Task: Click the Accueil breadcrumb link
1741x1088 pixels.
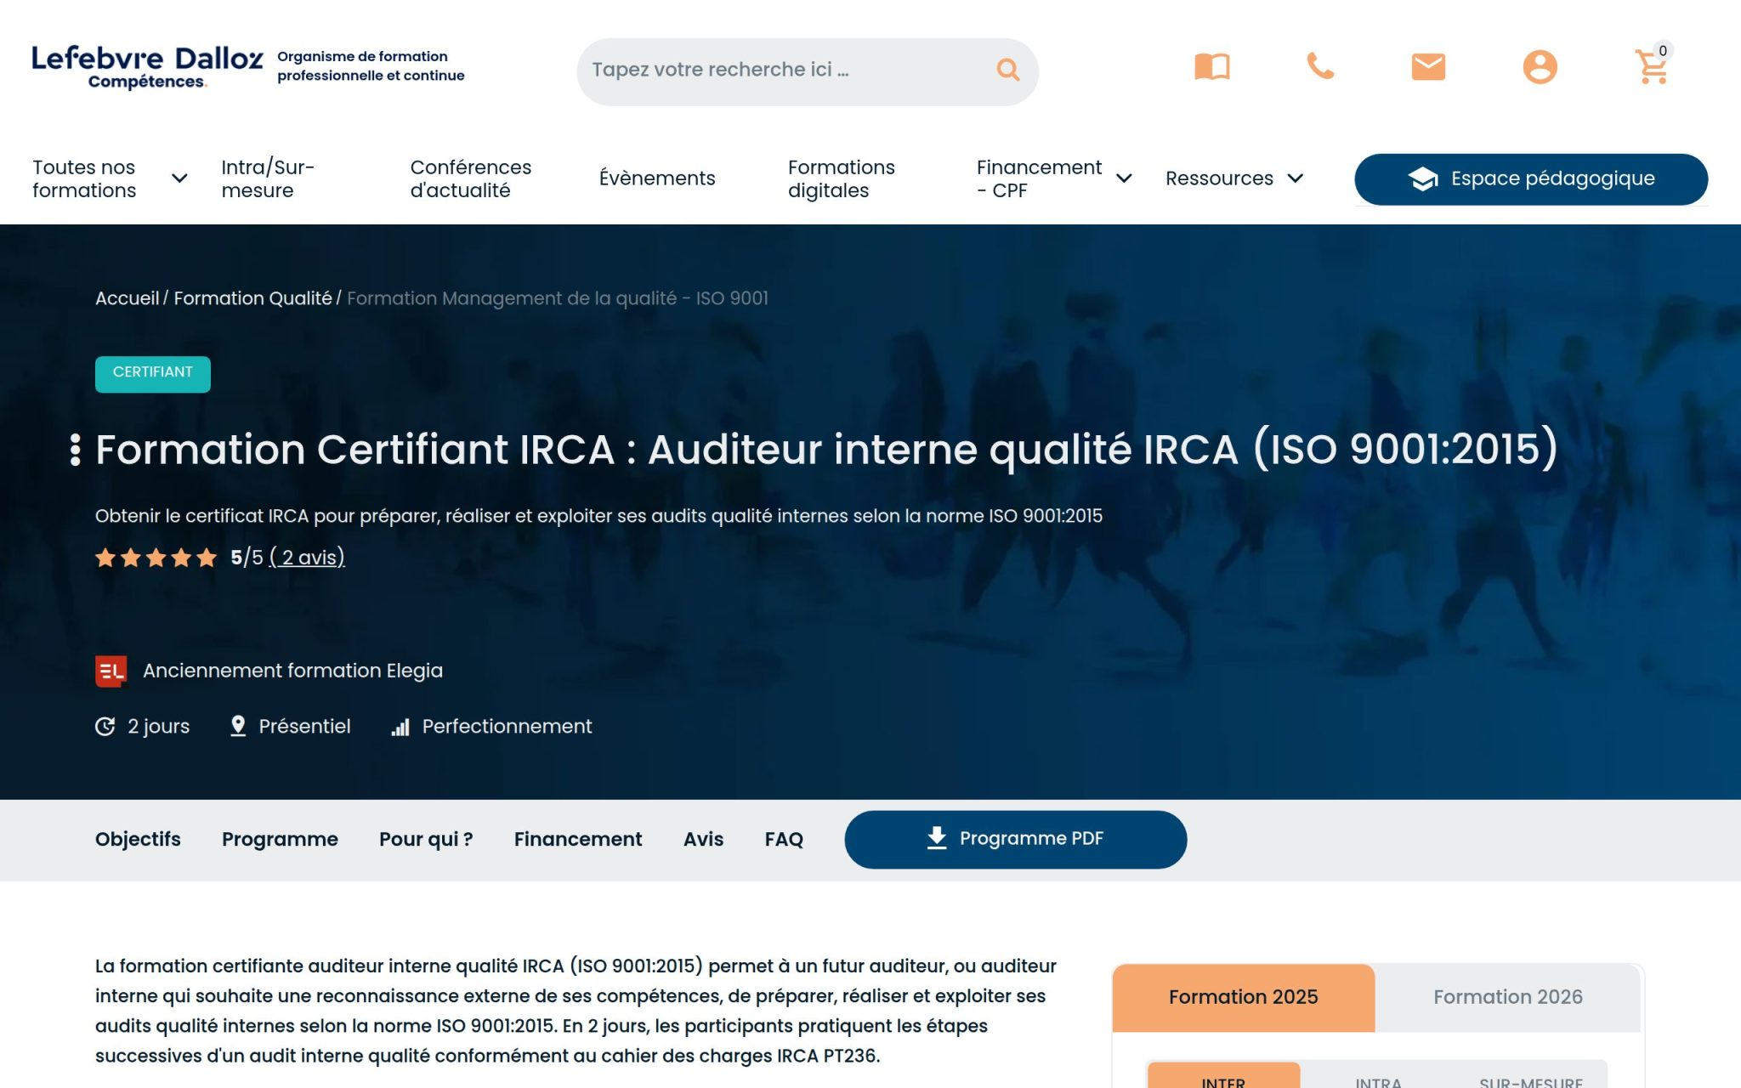Action: click(128, 298)
